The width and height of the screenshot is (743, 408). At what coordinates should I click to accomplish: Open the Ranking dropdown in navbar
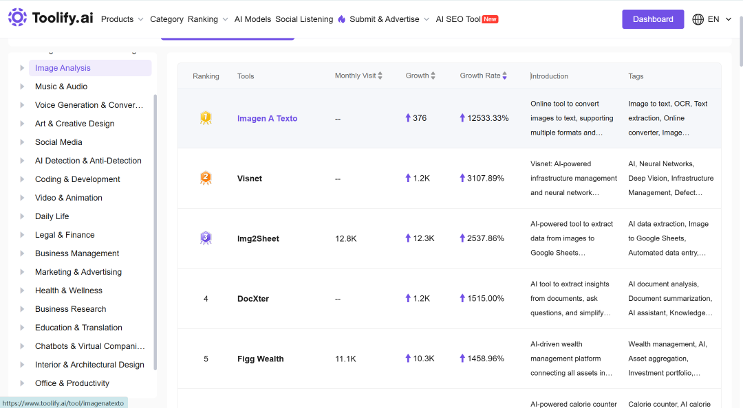point(208,19)
